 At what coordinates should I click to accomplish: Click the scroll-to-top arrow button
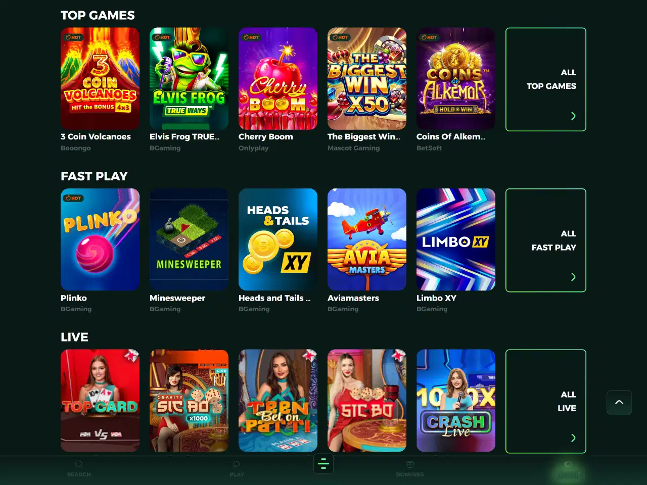[x=619, y=403]
